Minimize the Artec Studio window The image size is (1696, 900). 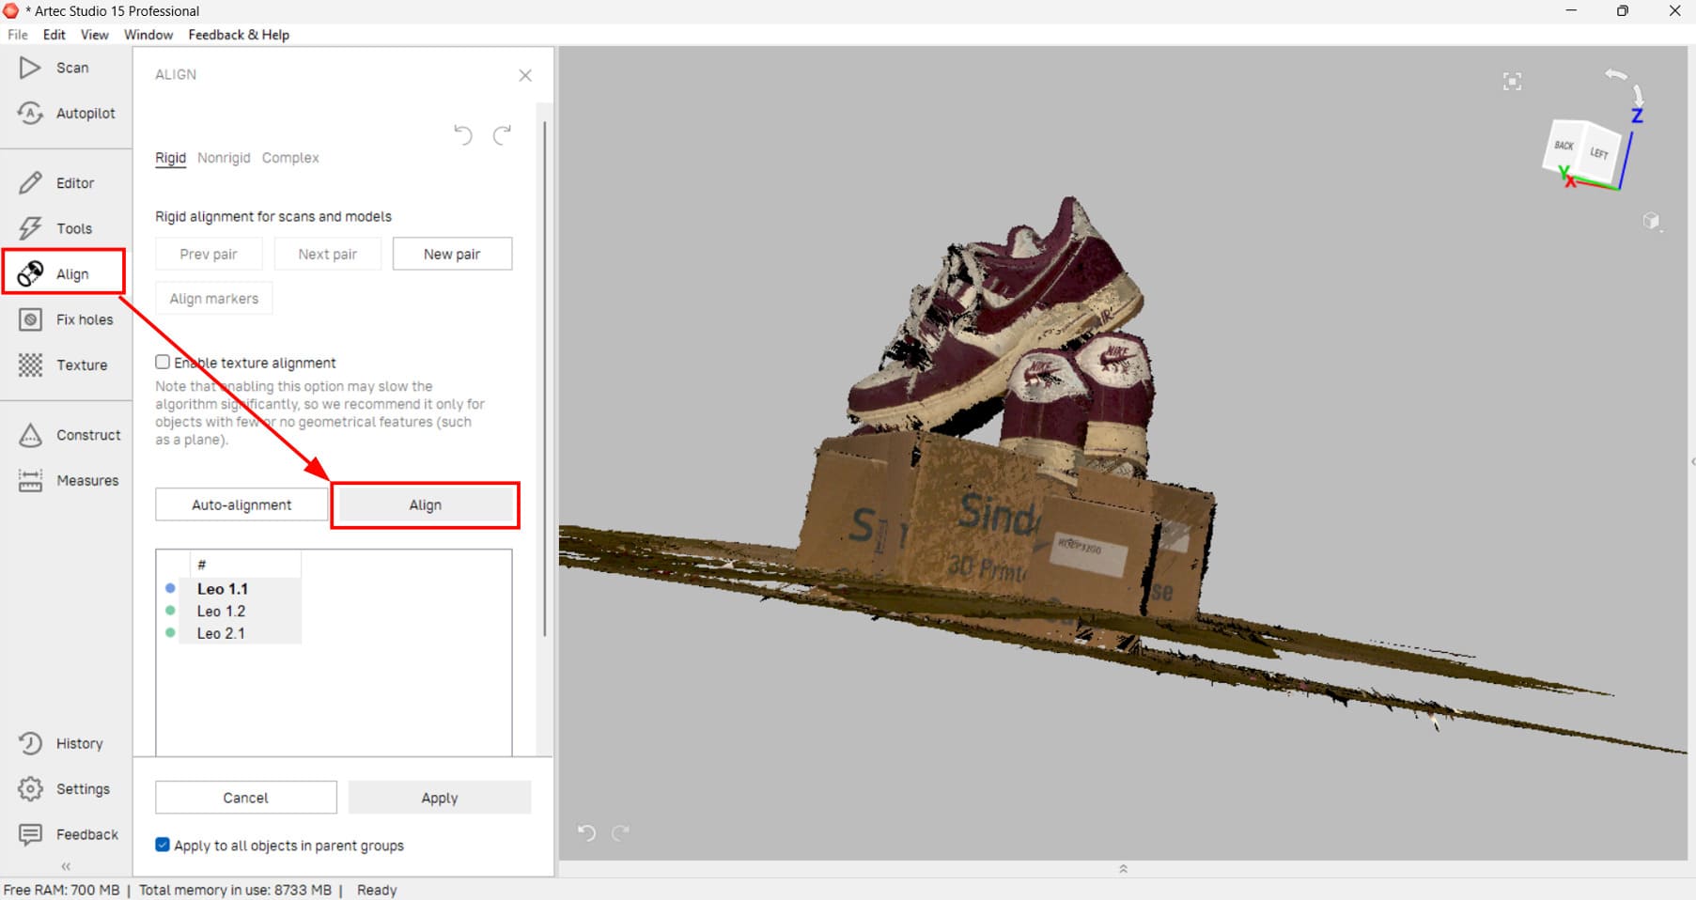tap(1571, 11)
